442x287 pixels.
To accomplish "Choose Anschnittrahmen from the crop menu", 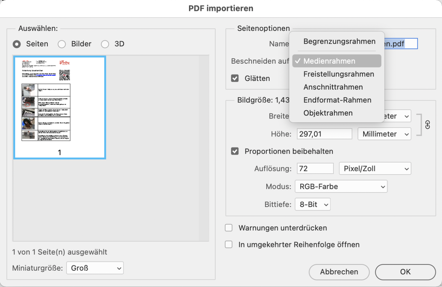I will (x=337, y=87).
